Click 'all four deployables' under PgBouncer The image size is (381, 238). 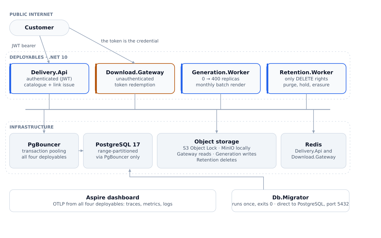point(44,157)
